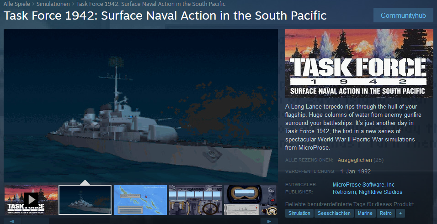View the Ausgeglichen review summary
437x224 pixels.
[x=355, y=160]
